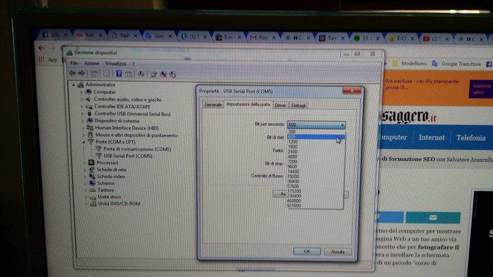This screenshot has height=277, width=493.
Task: Choose 115200 from the baud rate list
Action: [294, 191]
